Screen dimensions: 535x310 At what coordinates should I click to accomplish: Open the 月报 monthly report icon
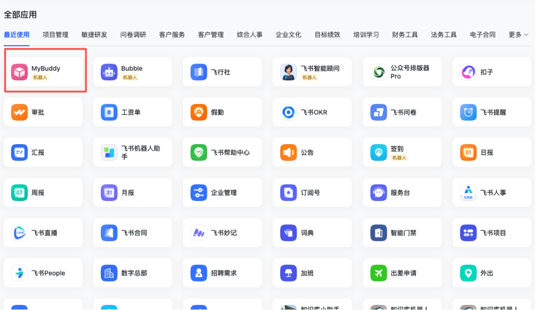click(x=109, y=193)
